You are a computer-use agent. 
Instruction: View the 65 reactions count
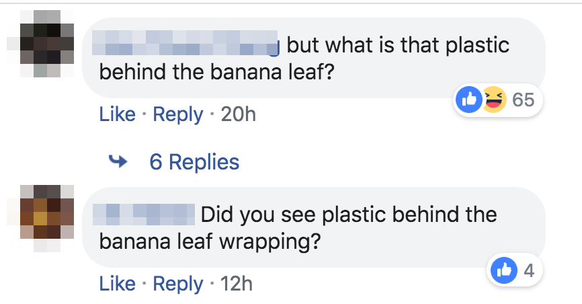(x=524, y=100)
